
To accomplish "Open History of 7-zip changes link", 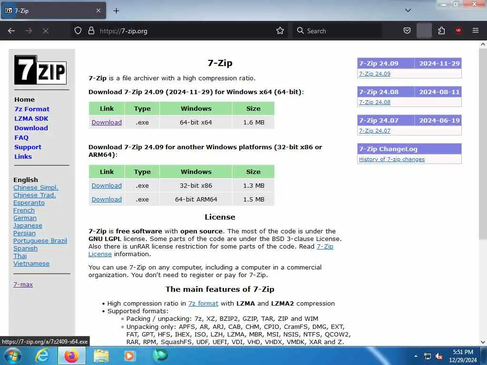I will click(x=392, y=159).
